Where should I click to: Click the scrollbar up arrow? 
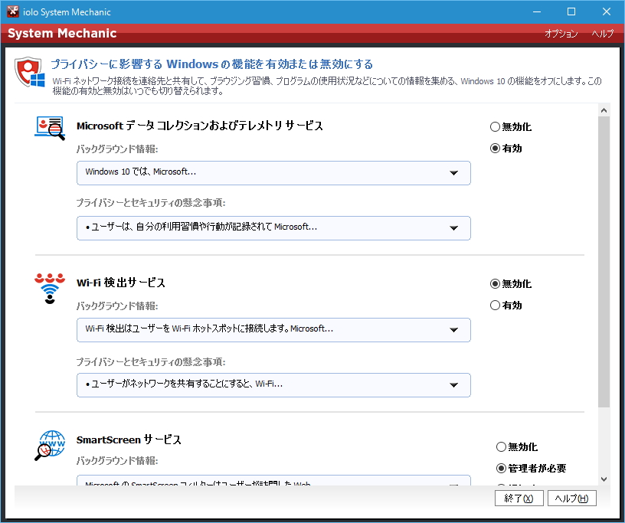click(604, 110)
